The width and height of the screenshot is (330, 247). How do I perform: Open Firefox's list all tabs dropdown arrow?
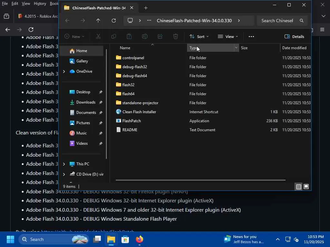[x=324, y=16]
